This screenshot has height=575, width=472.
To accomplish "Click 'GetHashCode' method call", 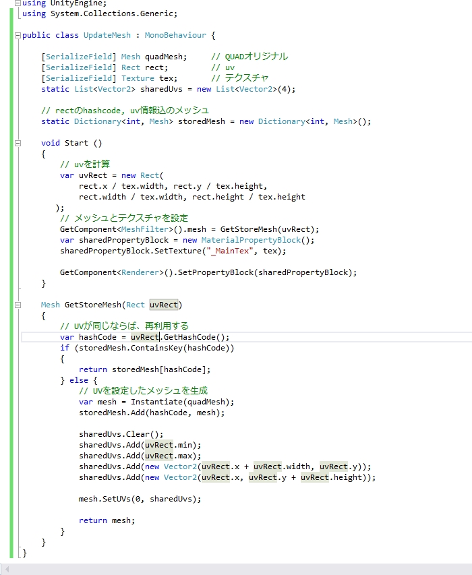I will [x=189, y=337].
